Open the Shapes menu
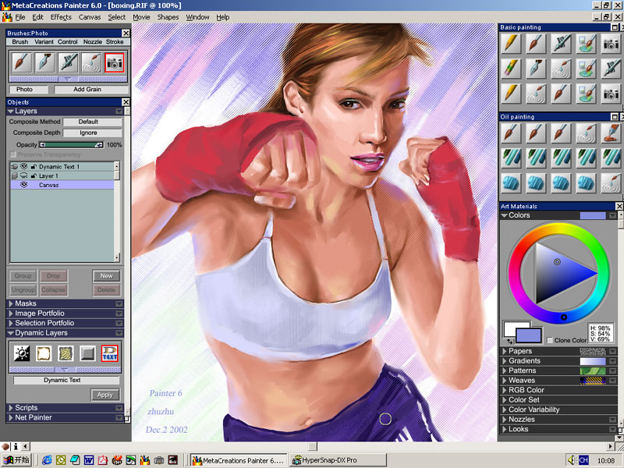This screenshot has height=468, width=624. [168, 17]
